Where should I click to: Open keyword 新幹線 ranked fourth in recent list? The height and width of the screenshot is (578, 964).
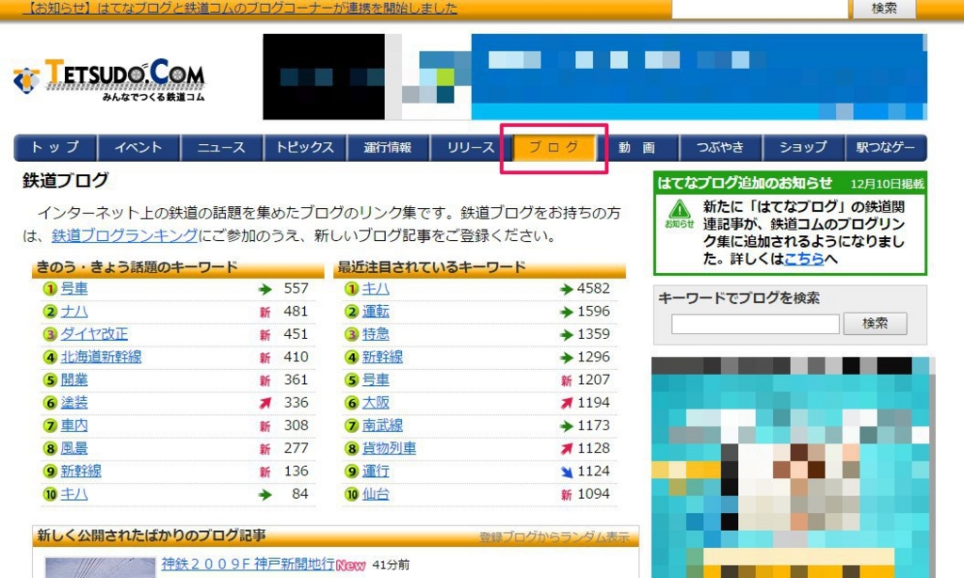(x=382, y=357)
